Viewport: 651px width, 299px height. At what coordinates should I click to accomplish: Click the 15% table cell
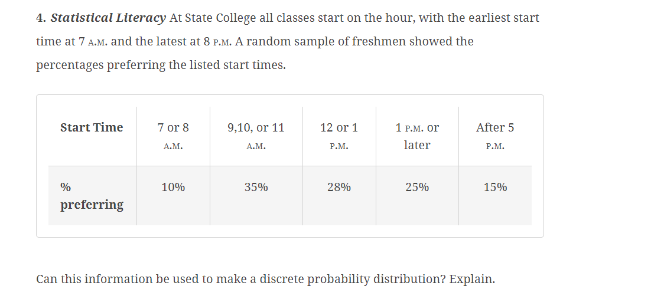495,196
